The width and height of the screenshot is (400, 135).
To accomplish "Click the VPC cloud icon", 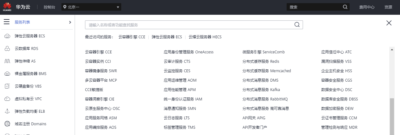I will tap(7, 99).
